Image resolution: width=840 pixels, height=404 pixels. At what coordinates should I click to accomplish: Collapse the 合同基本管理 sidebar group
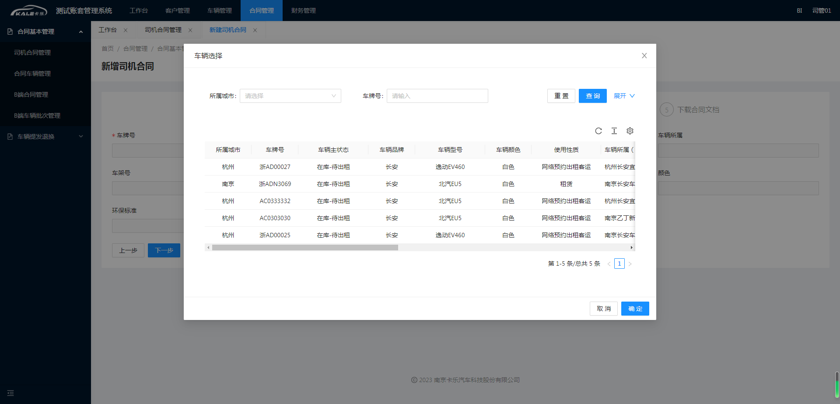(81, 32)
